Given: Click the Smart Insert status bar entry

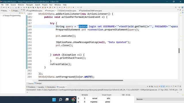Looking at the screenshot, I should point(107,95).
